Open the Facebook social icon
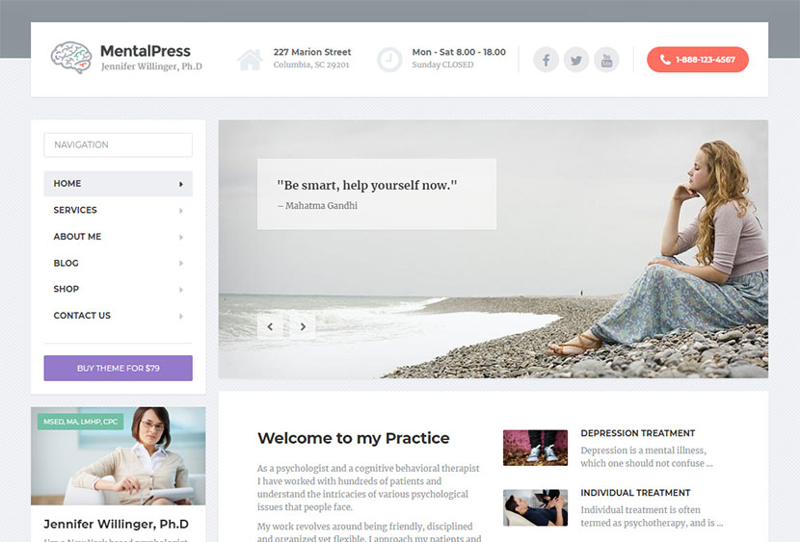This screenshot has width=800, height=542. (x=546, y=60)
